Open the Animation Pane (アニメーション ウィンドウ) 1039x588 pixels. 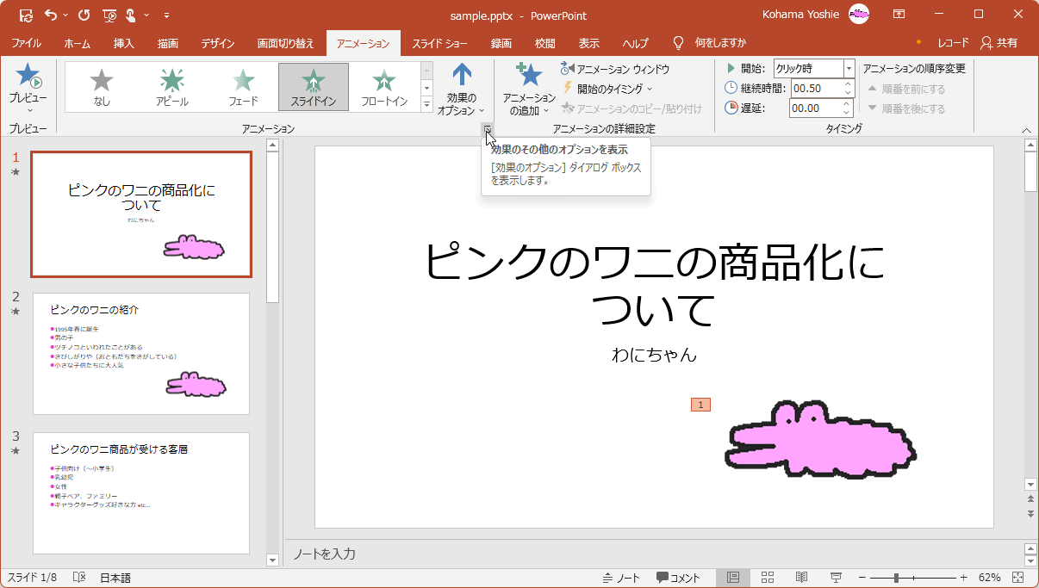[614, 69]
